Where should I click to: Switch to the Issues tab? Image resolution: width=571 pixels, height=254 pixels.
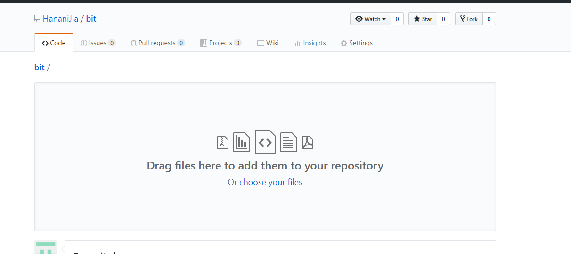click(x=98, y=43)
